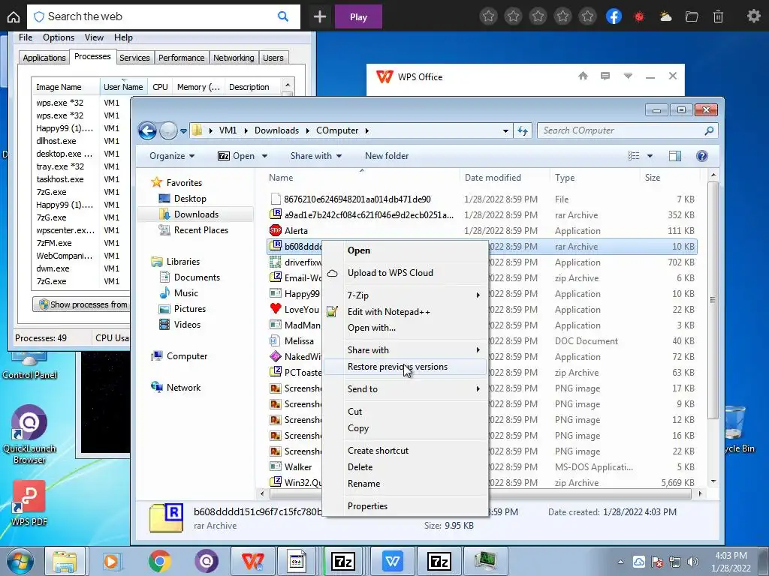The image size is (769, 576).
Task: Click the trash bin icon in top bar
Action: pos(718,16)
